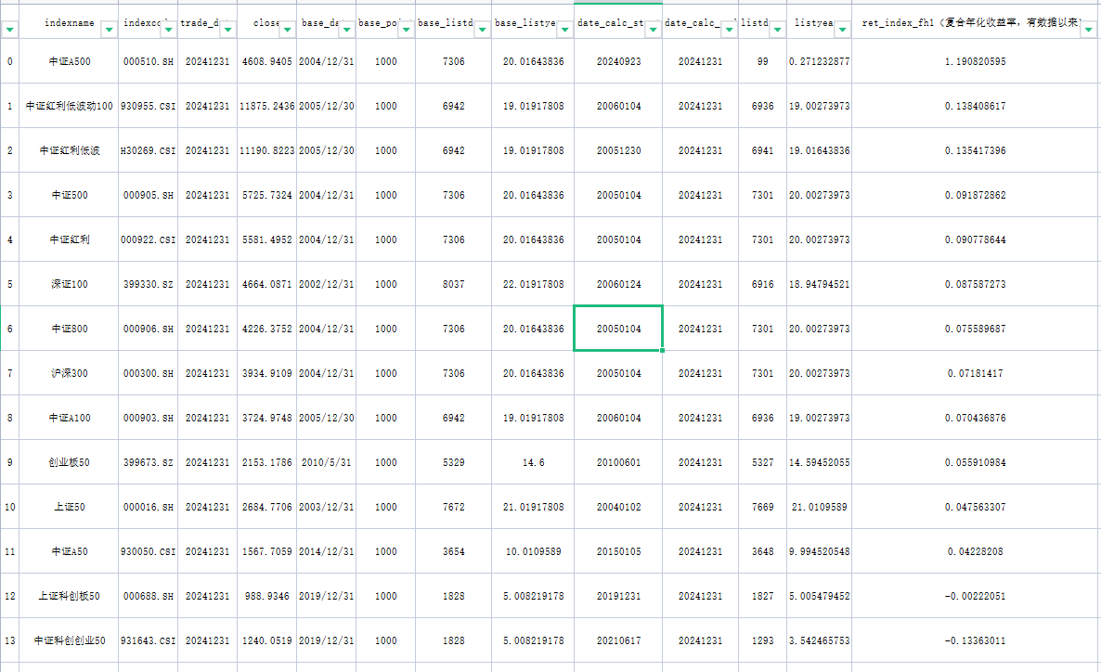The image size is (1101, 672).
Task: Select the 中证A500 name cell
Action: click(x=69, y=61)
